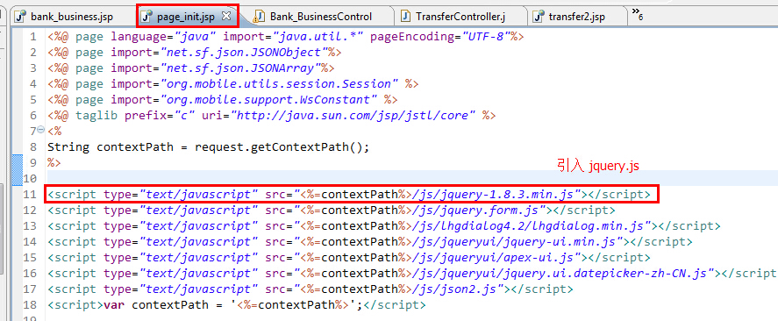The image size is (778, 321).
Task: Click line number 1 in the gutter
Action: [x=33, y=37]
